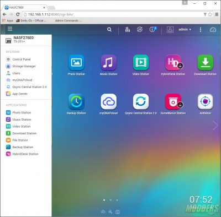
Task: Click the NASF276E0 device name header
Action: (24, 37)
